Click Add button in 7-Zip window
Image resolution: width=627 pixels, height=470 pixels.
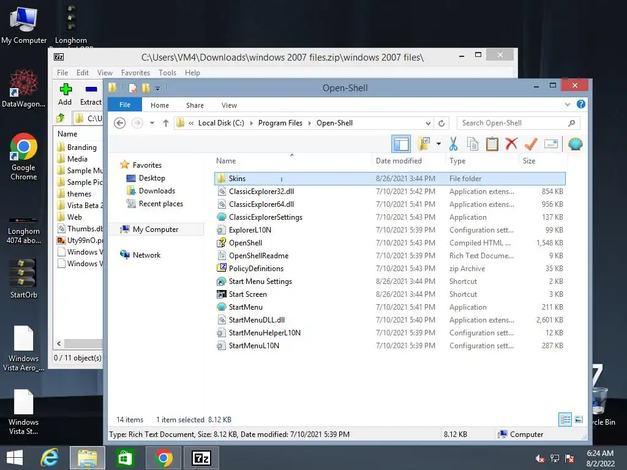(65, 94)
